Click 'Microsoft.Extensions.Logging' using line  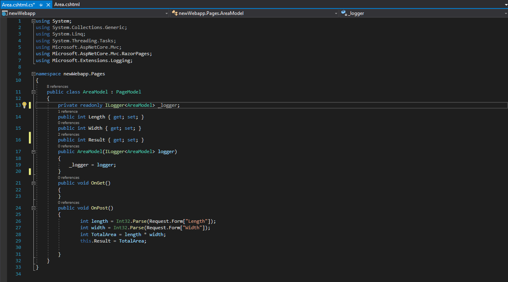coord(91,60)
